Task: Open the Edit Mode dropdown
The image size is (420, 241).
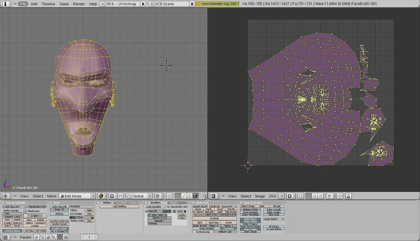Action: coord(77,196)
